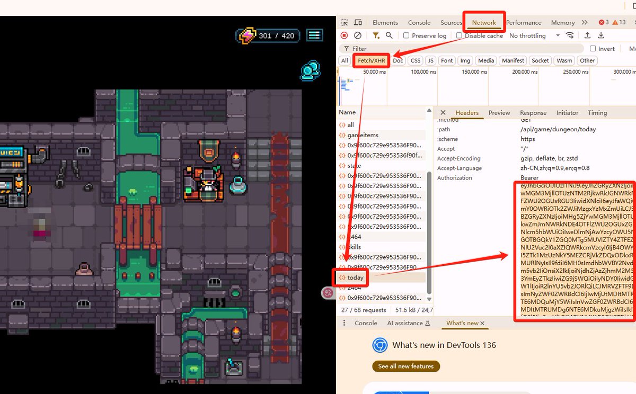Open the Performance panel tab
Image resolution: width=636 pixels, height=394 pixels.
click(x=524, y=23)
